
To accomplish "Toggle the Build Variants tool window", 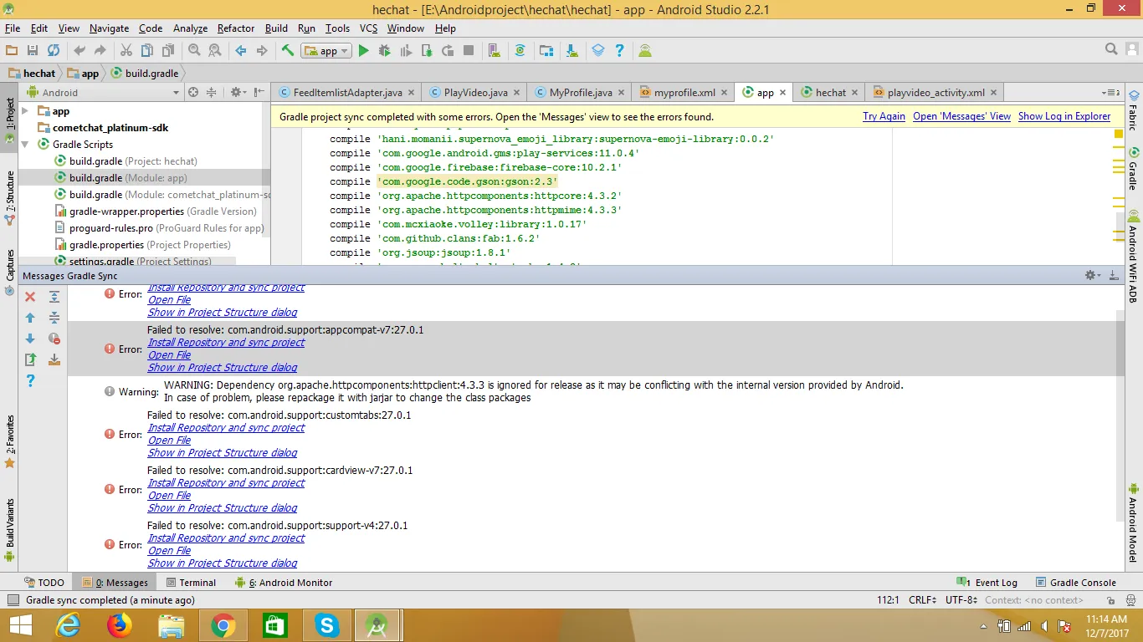I will tap(10, 528).
